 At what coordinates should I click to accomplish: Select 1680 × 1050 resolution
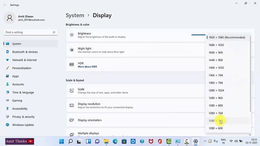click(x=228, y=45)
